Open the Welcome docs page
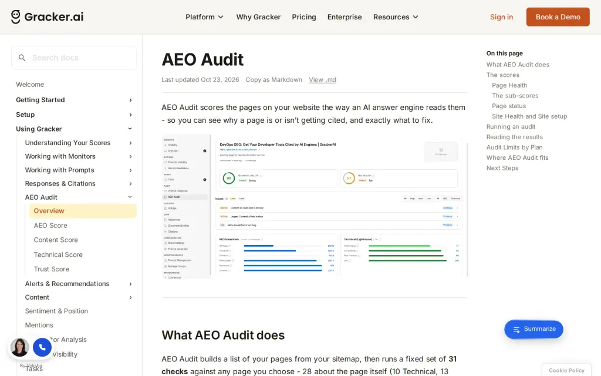This screenshot has height=376, width=601. (30, 85)
